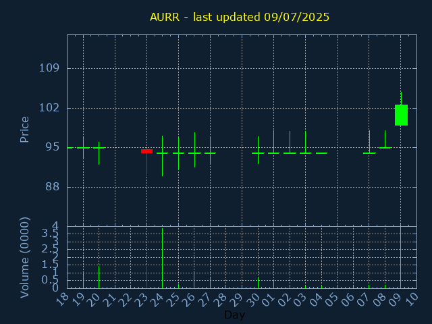The height and width of the screenshot is (324, 432).
Task: Click the flat candle on day 04
Action: click(x=321, y=153)
